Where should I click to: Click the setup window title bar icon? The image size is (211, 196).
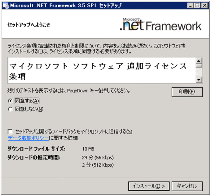(6, 6)
